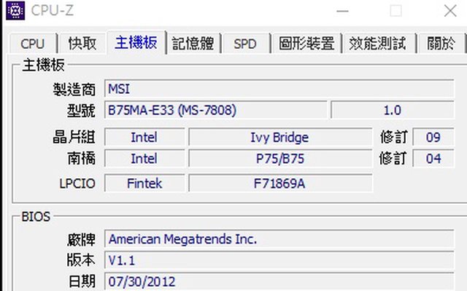
Task: Click the chipset Ivy Bridge field
Action: click(x=279, y=137)
